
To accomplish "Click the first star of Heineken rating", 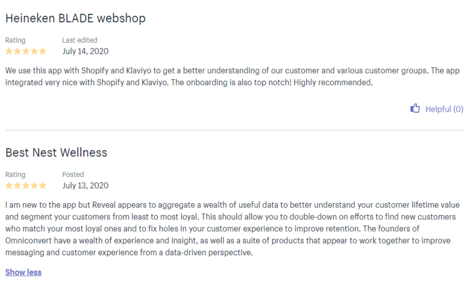I will 9,51.
